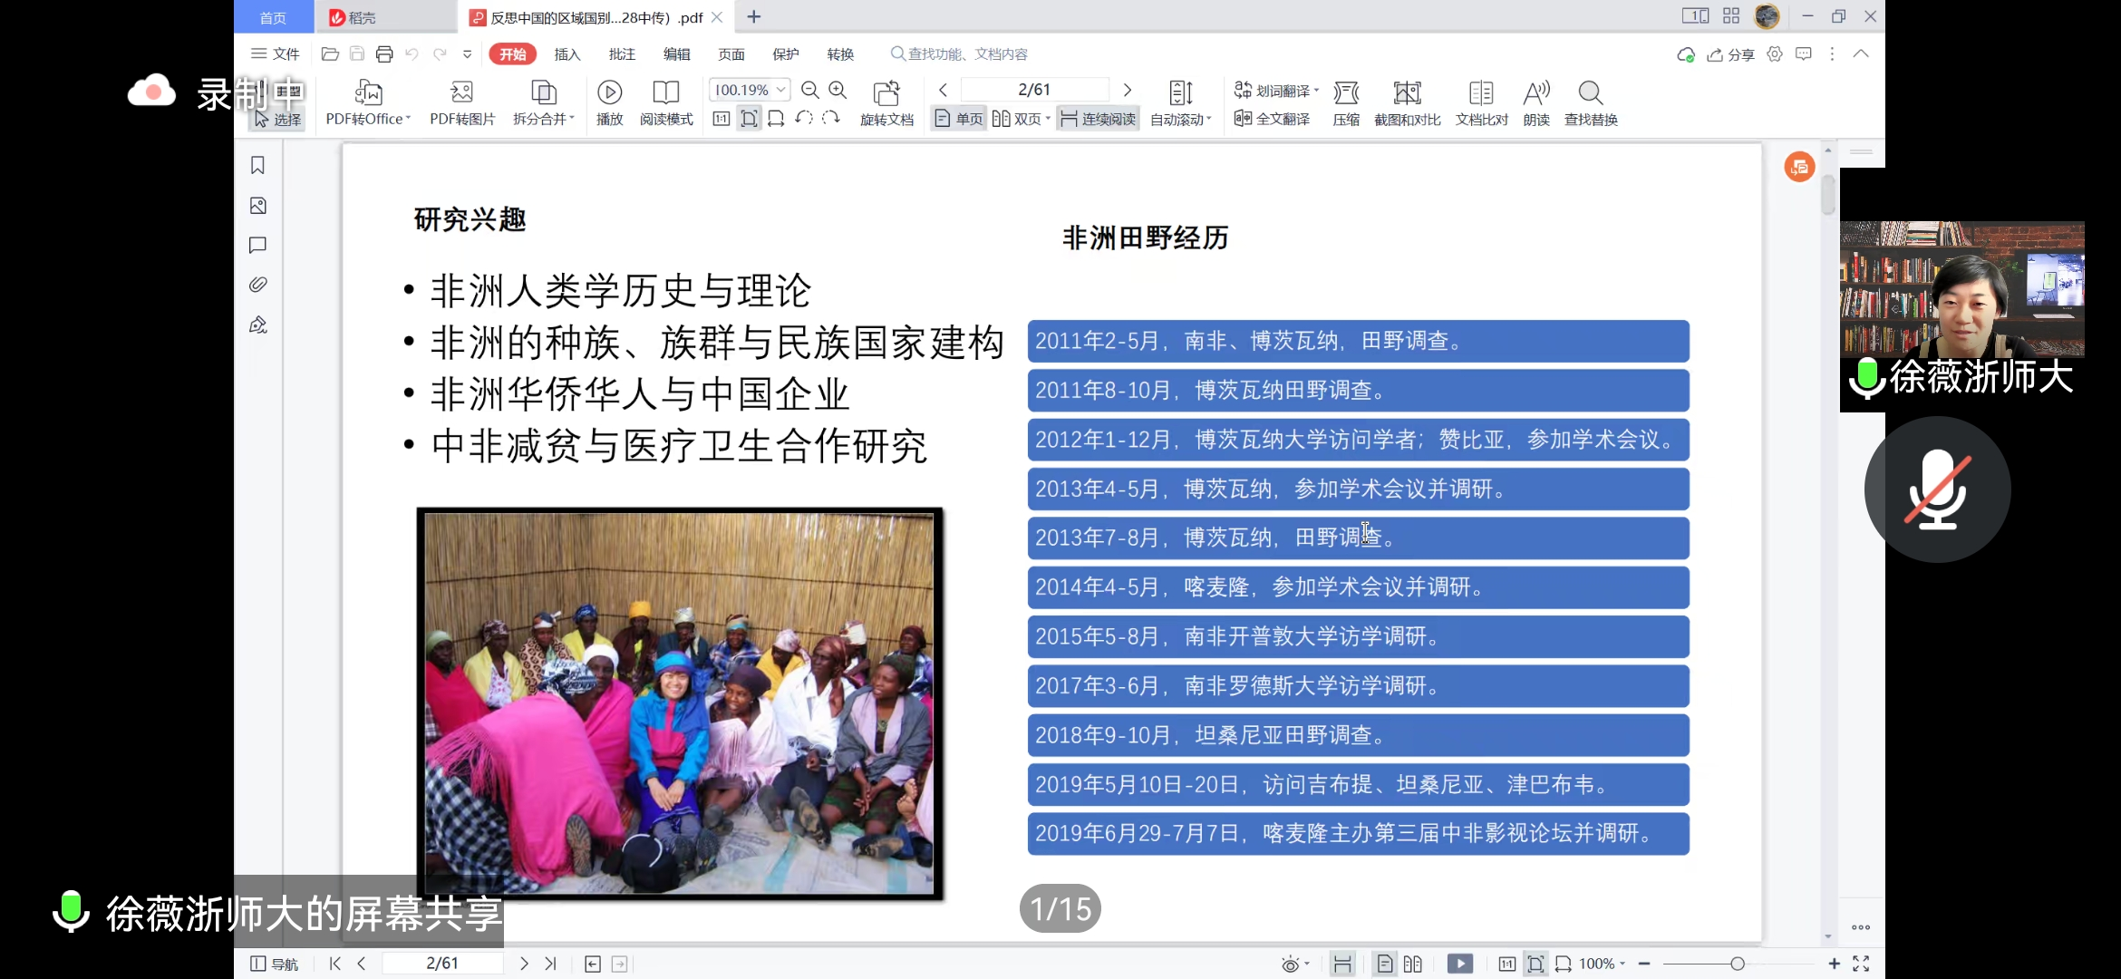Jump to first page in status bar
The width and height of the screenshot is (2121, 979).
point(335,964)
